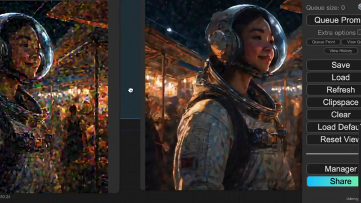361x203 pixels.
Task: Select the noisy preview image on left
Action: (x=54, y=96)
